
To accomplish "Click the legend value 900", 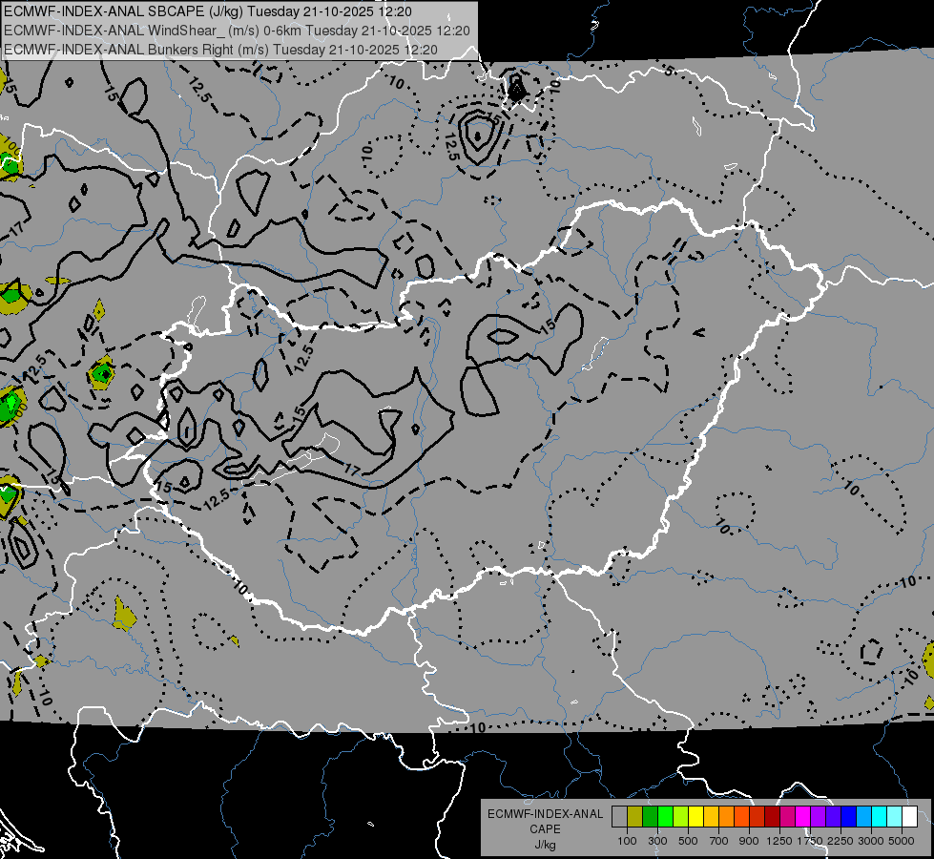I will tap(749, 841).
